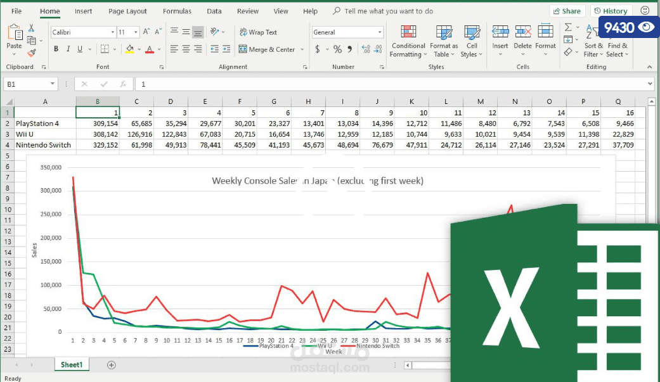Toggle Top Align
The height and width of the screenshot is (382, 660).
click(x=174, y=32)
